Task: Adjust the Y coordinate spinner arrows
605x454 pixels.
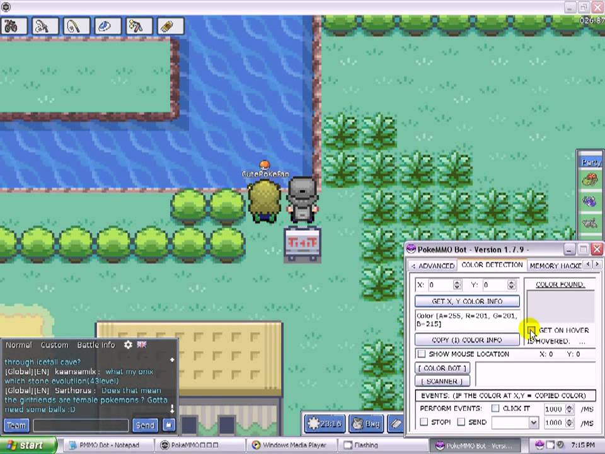Action: tap(512, 285)
